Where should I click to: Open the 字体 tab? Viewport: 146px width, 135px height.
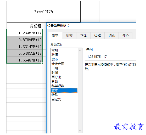(x=83, y=36)
